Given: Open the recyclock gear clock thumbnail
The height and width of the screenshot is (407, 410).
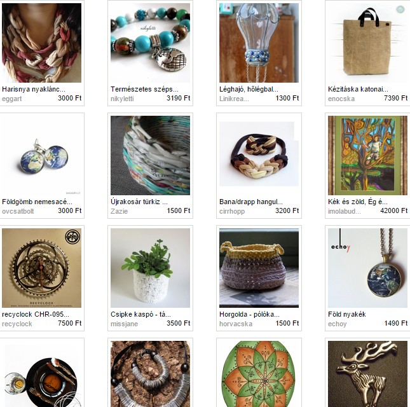Looking at the screenshot, I should (x=41, y=268).
